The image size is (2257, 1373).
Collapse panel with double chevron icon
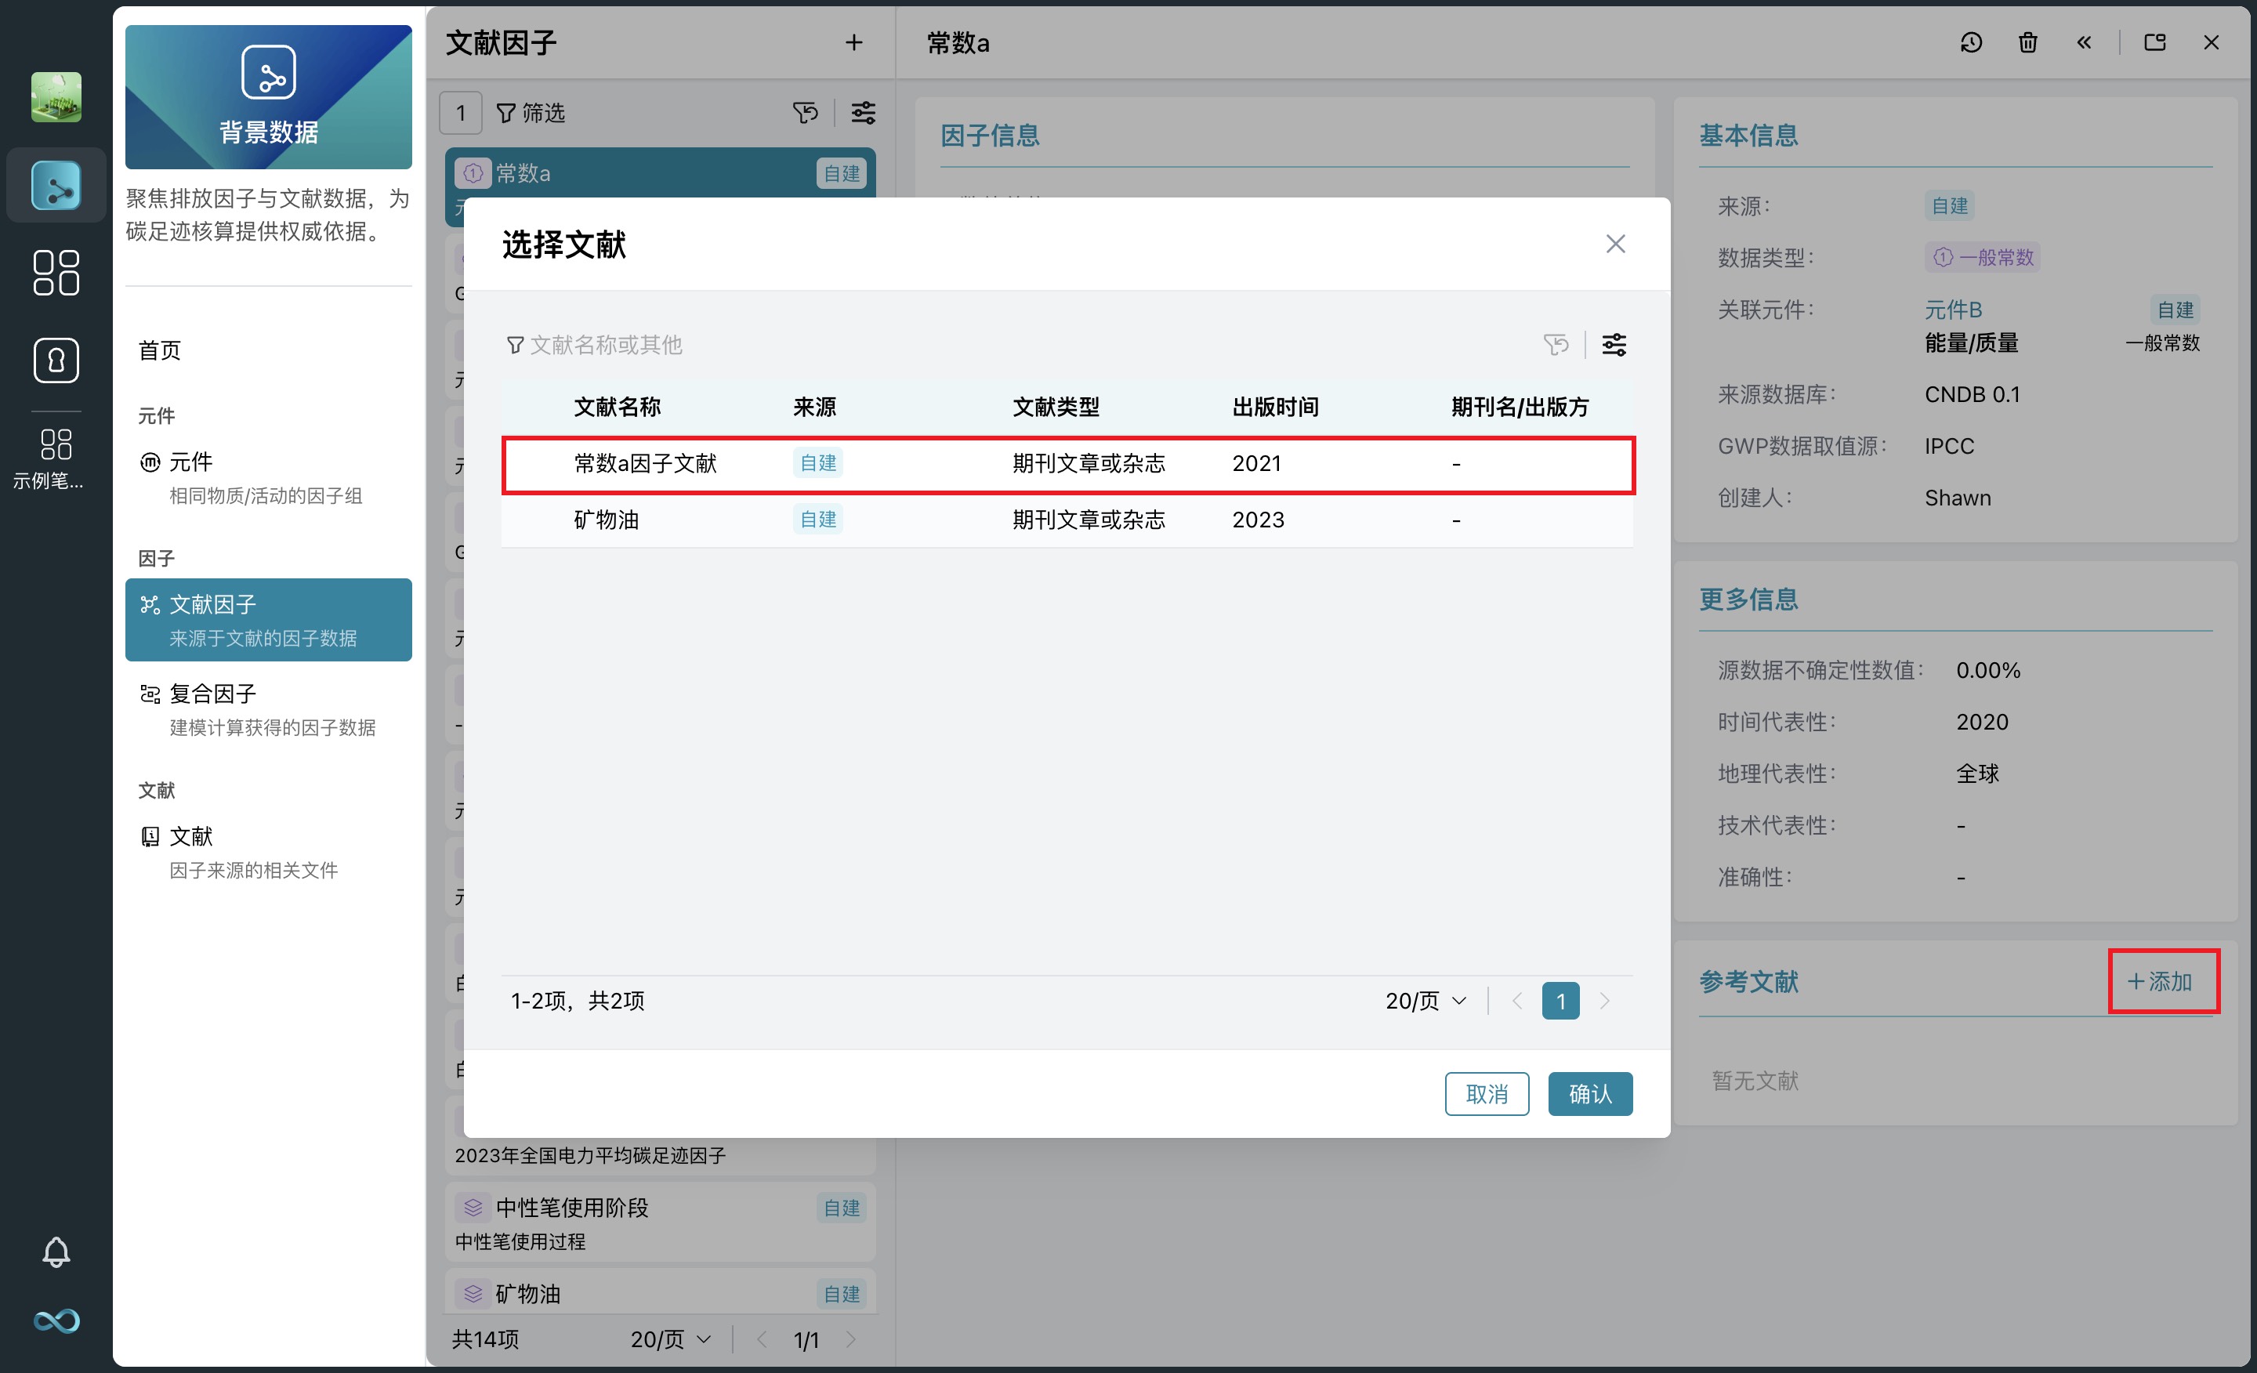pyautogui.click(x=2084, y=42)
